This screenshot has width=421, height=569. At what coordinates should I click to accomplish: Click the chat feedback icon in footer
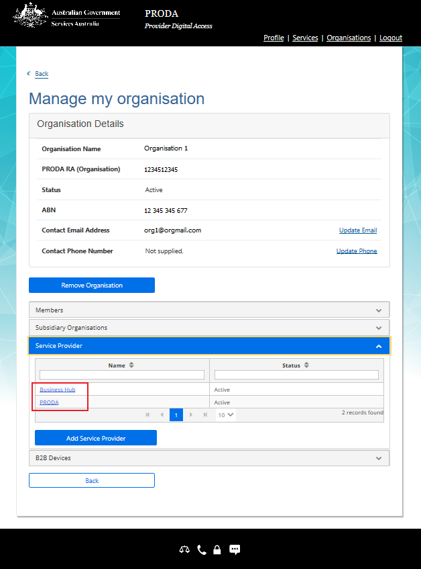click(235, 550)
